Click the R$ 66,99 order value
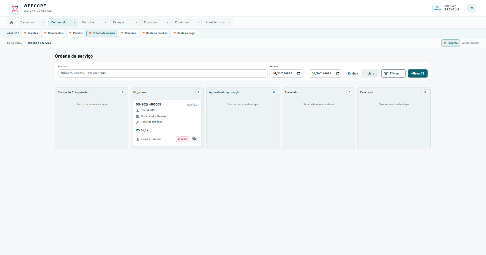This screenshot has width=486, height=255. click(142, 130)
